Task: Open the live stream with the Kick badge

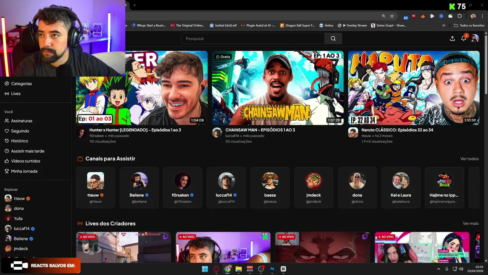Action: pyautogui.click(x=223, y=247)
